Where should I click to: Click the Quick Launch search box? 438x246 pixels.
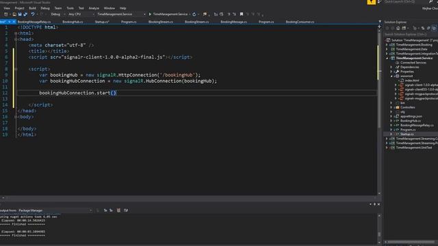click(x=407, y=1)
